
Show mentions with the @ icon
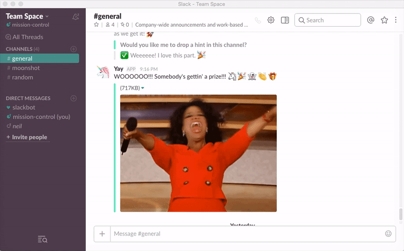click(x=371, y=20)
